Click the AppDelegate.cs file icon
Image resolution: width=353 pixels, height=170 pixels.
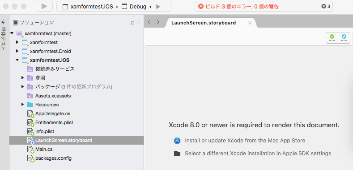coord(30,114)
